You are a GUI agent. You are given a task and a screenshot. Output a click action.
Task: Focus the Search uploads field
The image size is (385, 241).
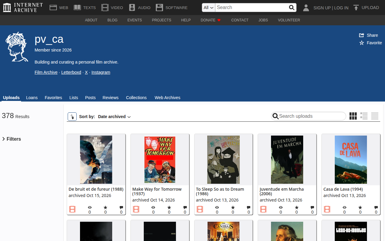[x=309, y=116]
